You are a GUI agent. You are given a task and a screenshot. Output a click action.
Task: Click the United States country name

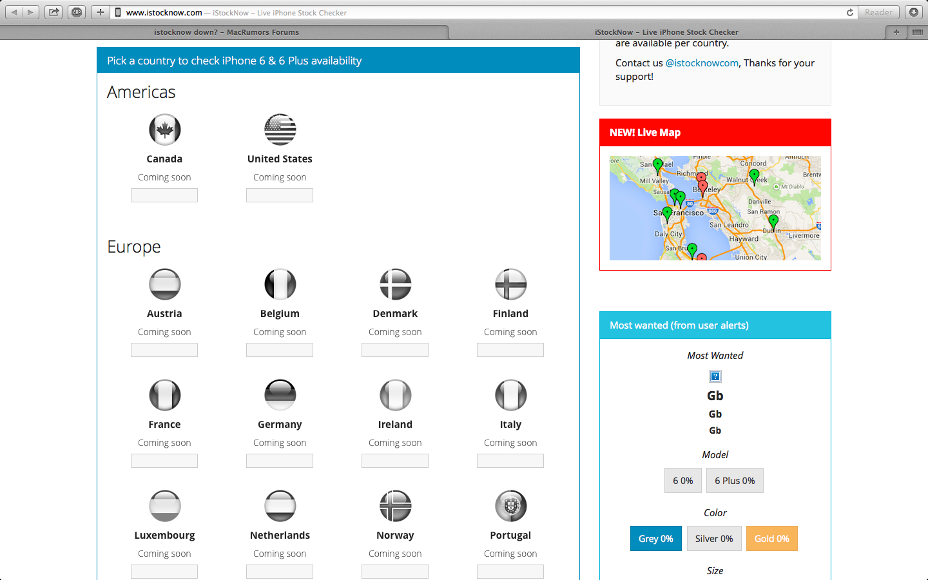pyautogui.click(x=280, y=159)
